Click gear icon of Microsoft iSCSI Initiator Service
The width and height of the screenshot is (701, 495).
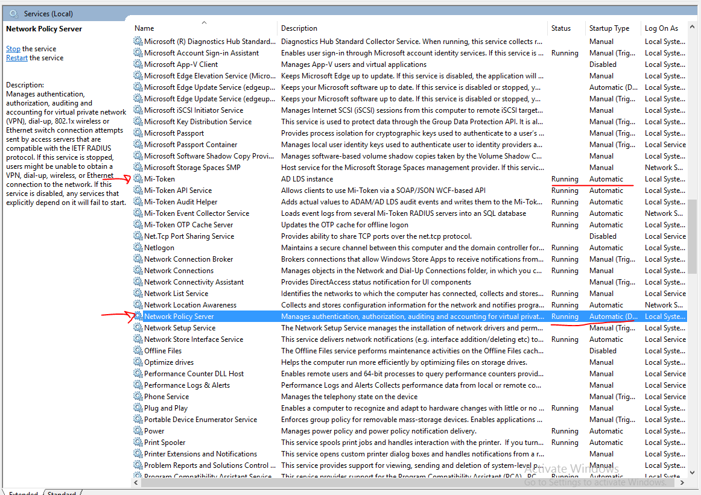138,110
